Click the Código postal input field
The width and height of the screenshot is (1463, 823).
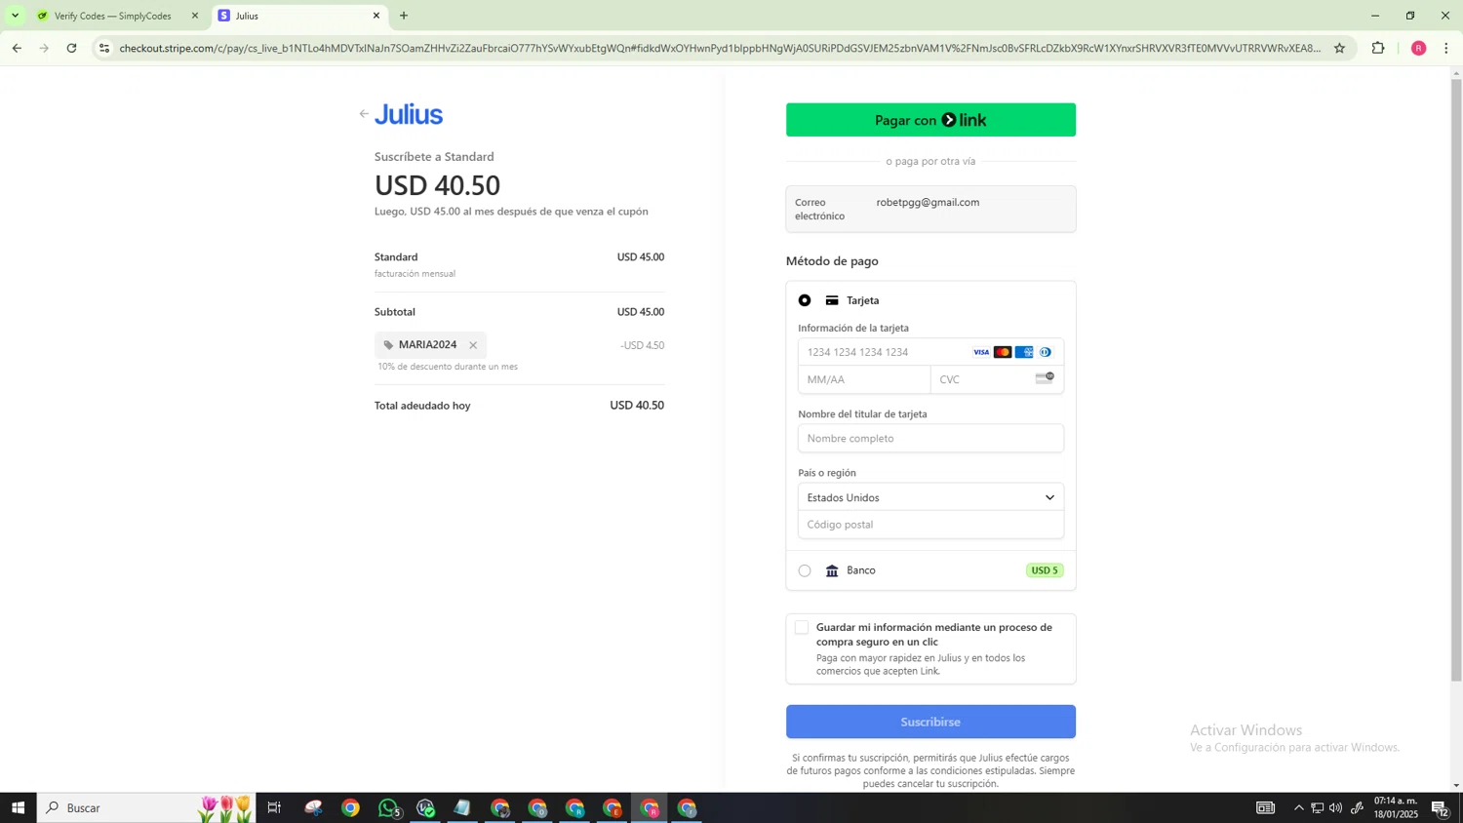coord(930,525)
